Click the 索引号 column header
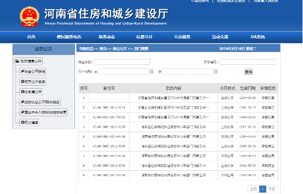Image resolution: width=303 pixels, height=194 pixels. 109,88
